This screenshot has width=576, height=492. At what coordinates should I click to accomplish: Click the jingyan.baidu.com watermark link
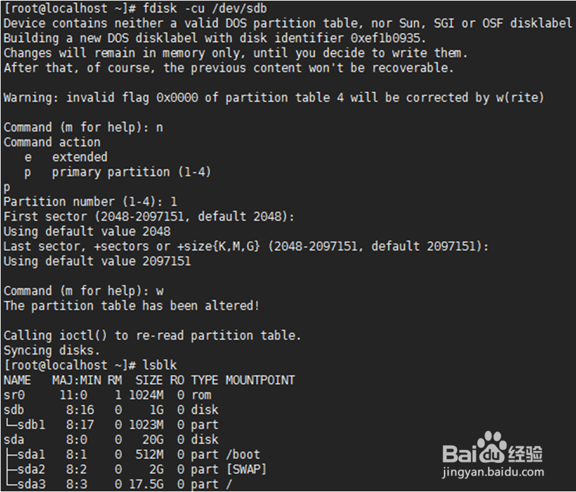pos(493,472)
